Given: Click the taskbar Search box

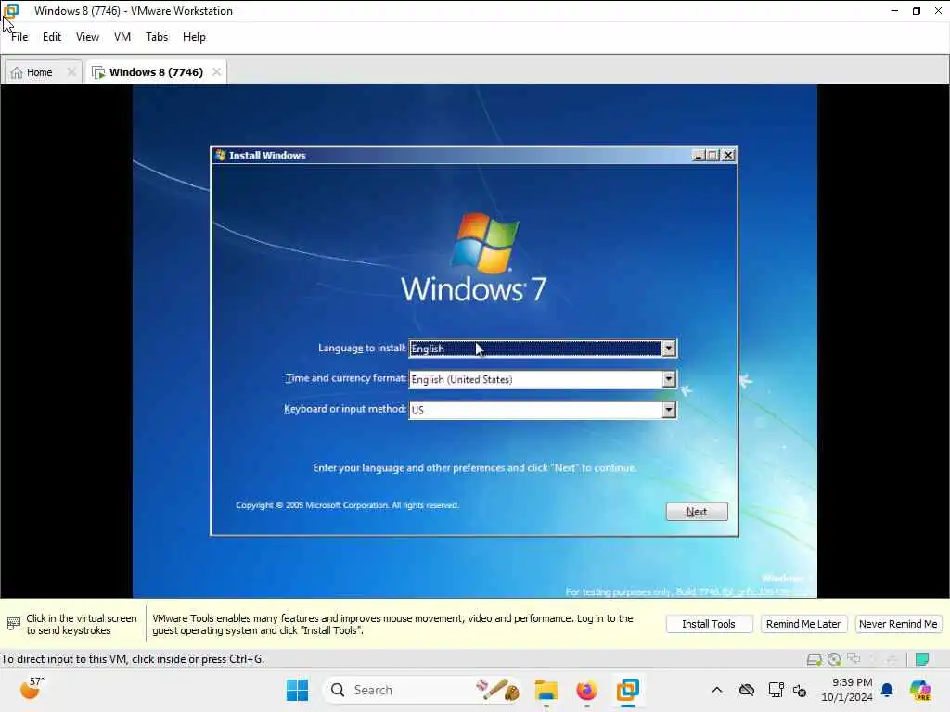Looking at the screenshot, I should tap(422, 690).
